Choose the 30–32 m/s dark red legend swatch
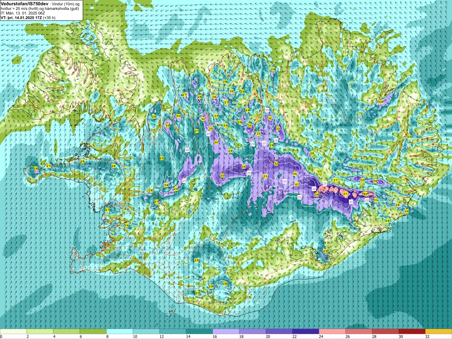Screen dimensions: 452x339 [x=412, y=332]
